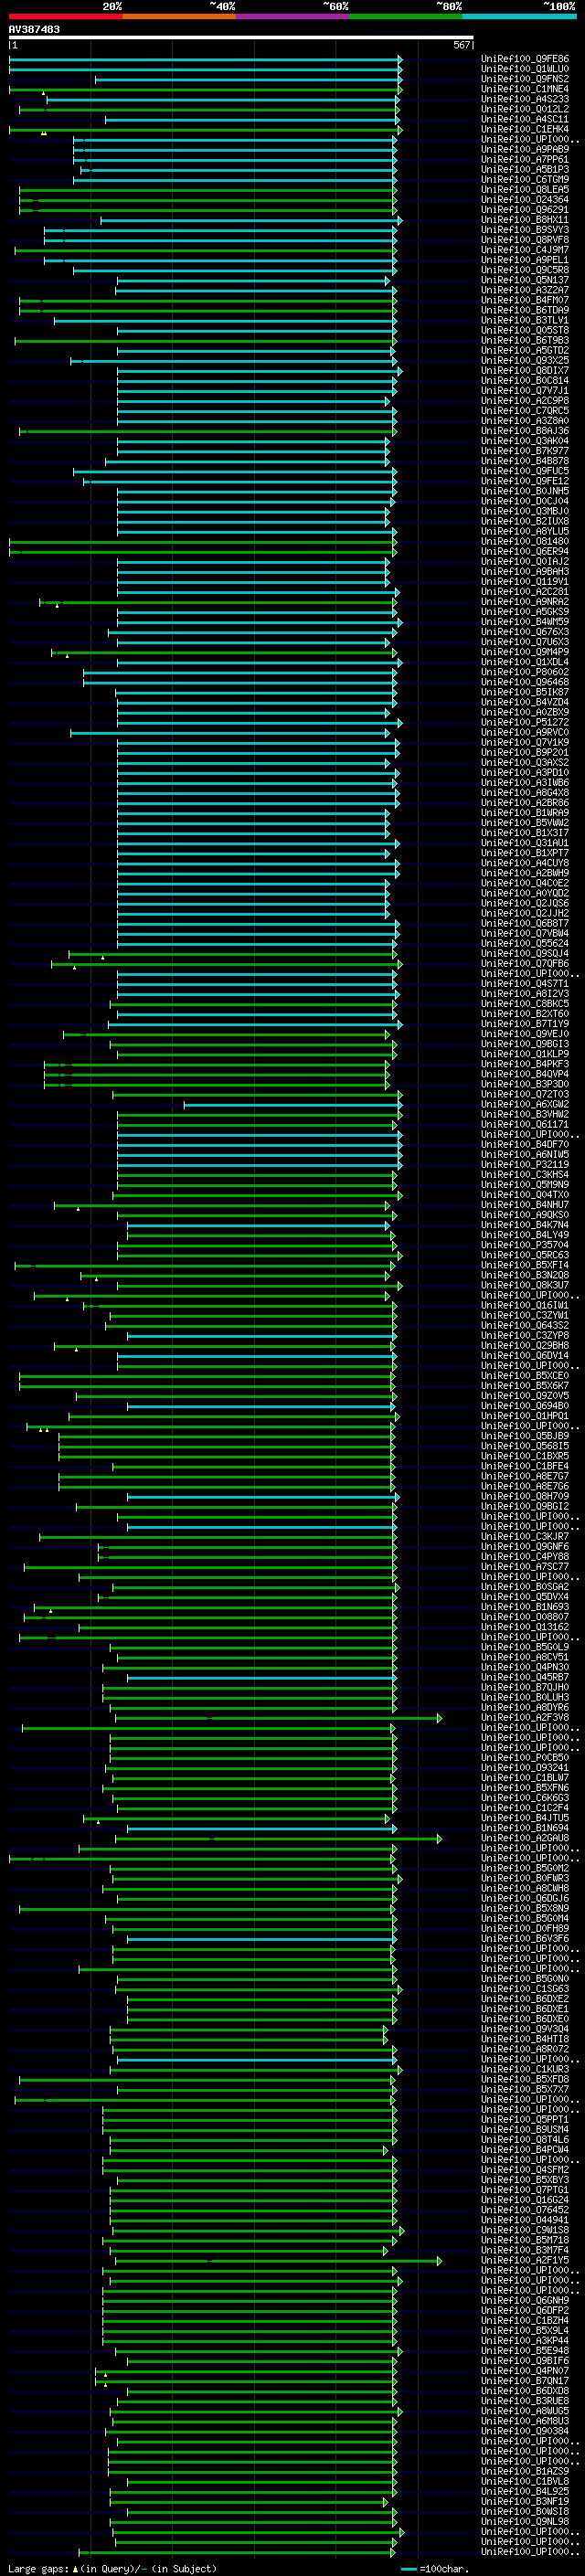585x2576 pixels.
Task: Click the white query sequence bar
Action: click(x=241, y=38)
